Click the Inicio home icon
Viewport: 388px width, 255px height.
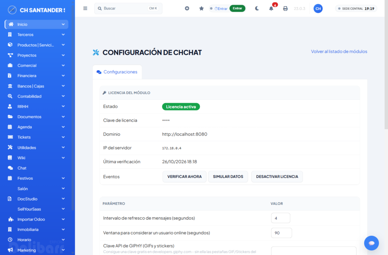pos(11,24)
